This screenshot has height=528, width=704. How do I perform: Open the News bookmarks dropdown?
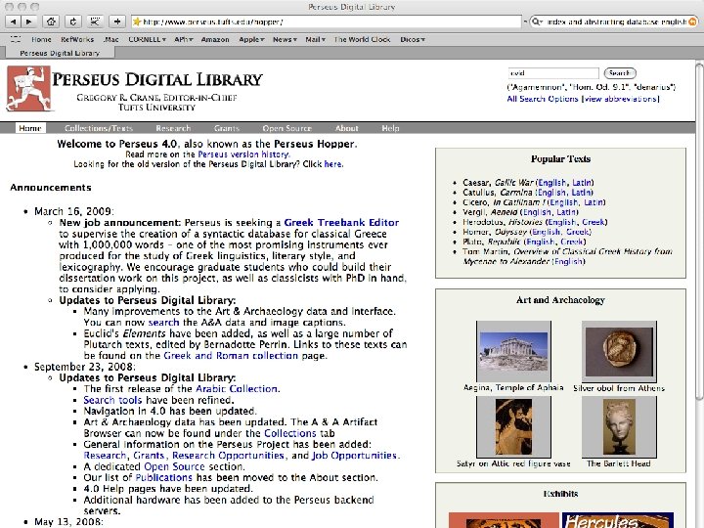(x=285, y=39)
